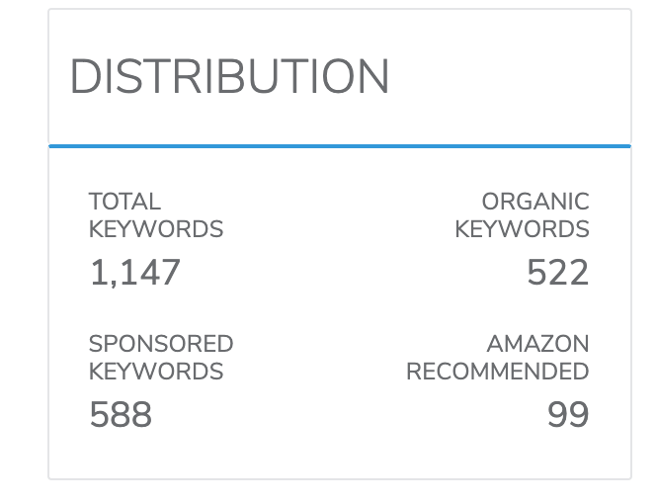Select the total keywords value 1,147

coord(134,272)
